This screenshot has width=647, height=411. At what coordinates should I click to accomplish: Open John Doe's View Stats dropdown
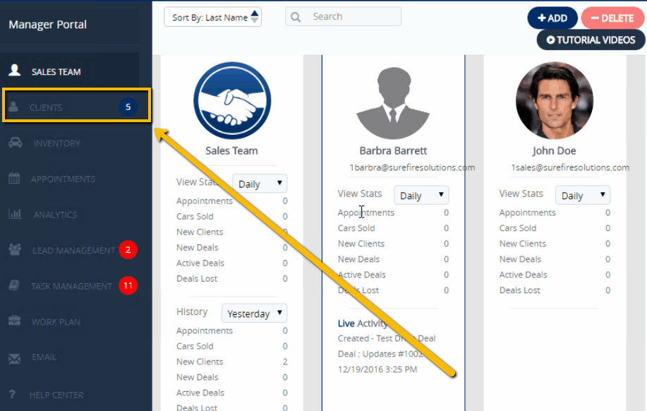click(582, 195)
